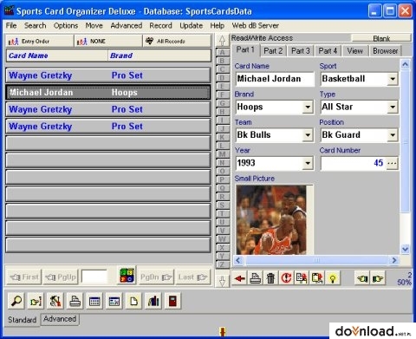The height and width of the screenshot is (339, 416).
Task: Click the blank page new document icon
Action: point(133,301)
